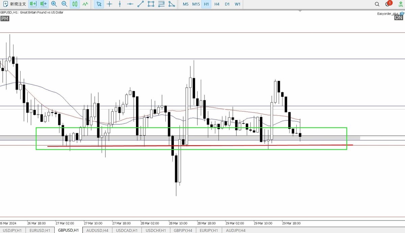405x233 pixels.
Task: Open the search magnifier in the toolbar
Action: [377, 4]
